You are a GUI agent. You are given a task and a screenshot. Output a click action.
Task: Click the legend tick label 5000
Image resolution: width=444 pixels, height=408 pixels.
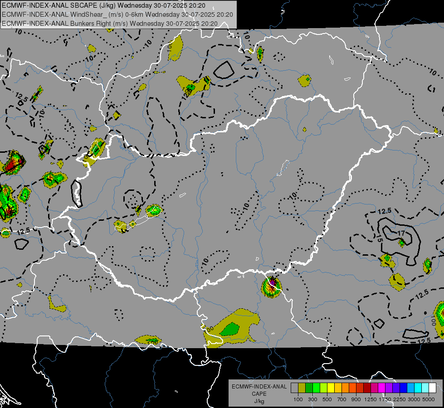click(429, 399)
